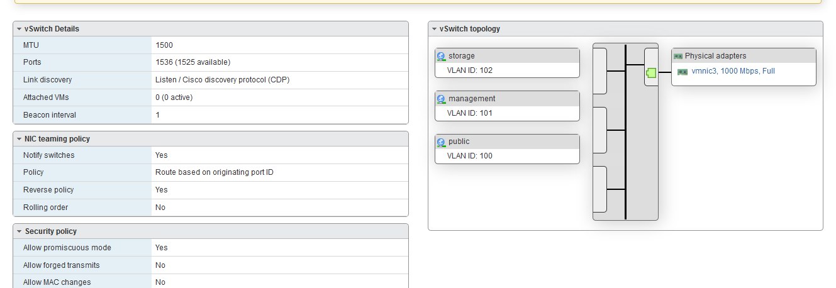
Task: Select the storage port group label
Action: point(462,56)
